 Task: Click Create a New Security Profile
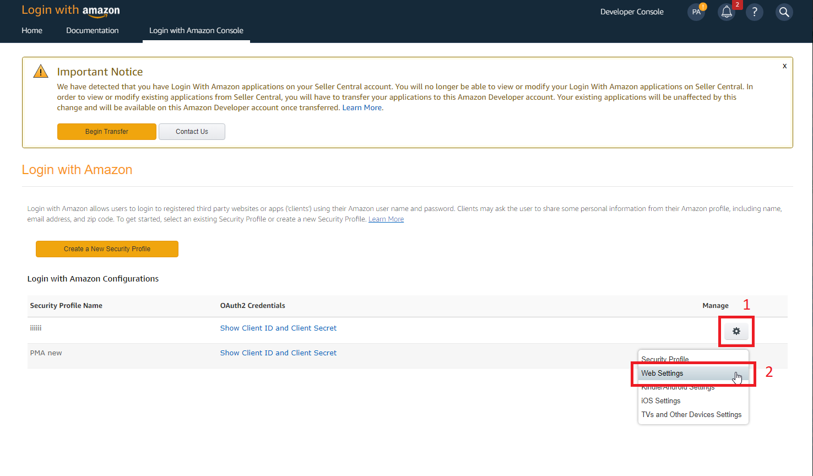pos(107,249)
